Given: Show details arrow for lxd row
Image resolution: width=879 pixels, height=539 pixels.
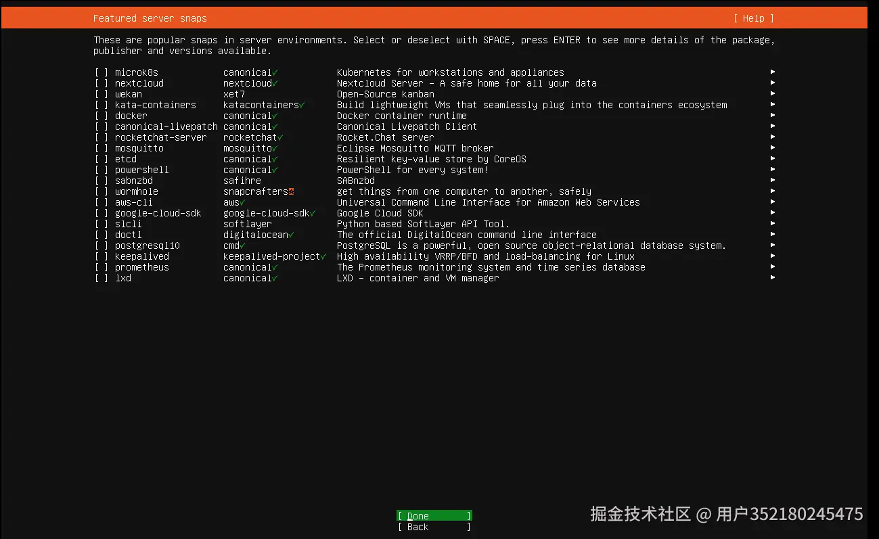Looking at the screenshot, I should [x=773, y=277].
